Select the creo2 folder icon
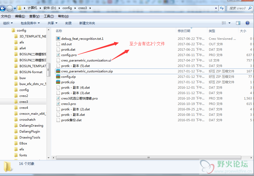Screen dimensions: 254x176 coord(16,96)
